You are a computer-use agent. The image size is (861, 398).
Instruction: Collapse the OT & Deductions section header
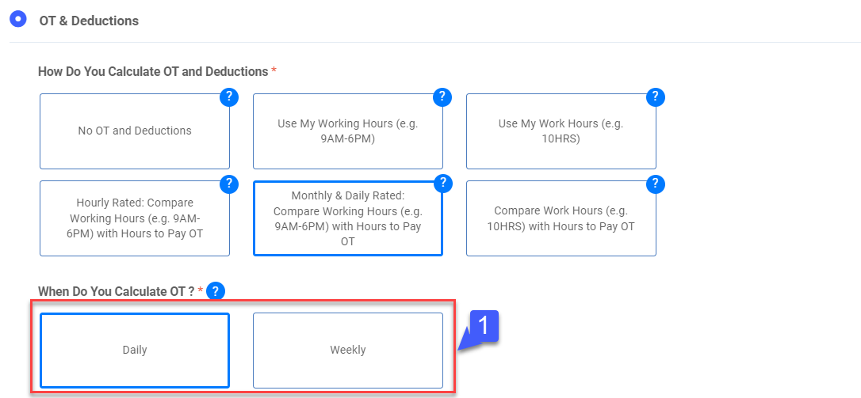[89, 21]
